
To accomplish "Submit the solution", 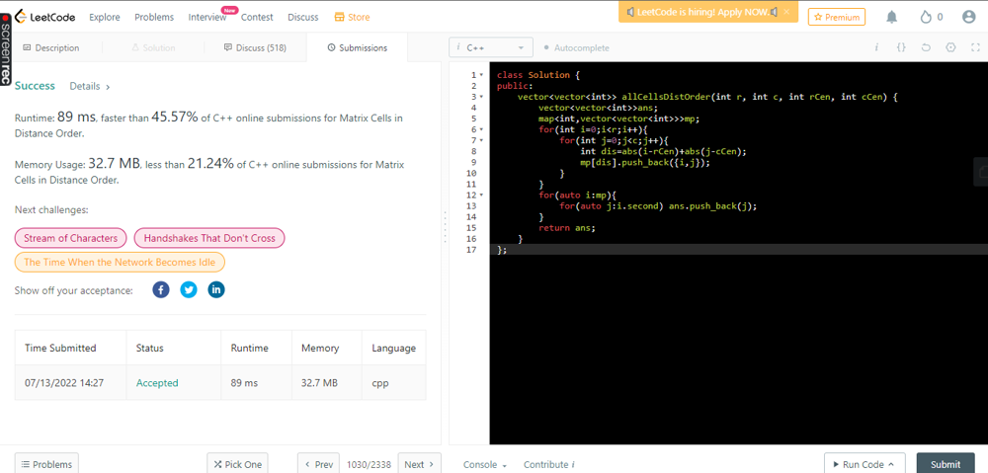I will [946, 464].
